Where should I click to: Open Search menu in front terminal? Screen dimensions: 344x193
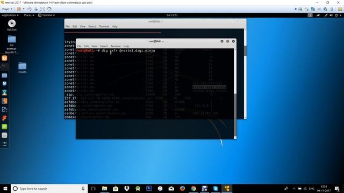point(104,46)
